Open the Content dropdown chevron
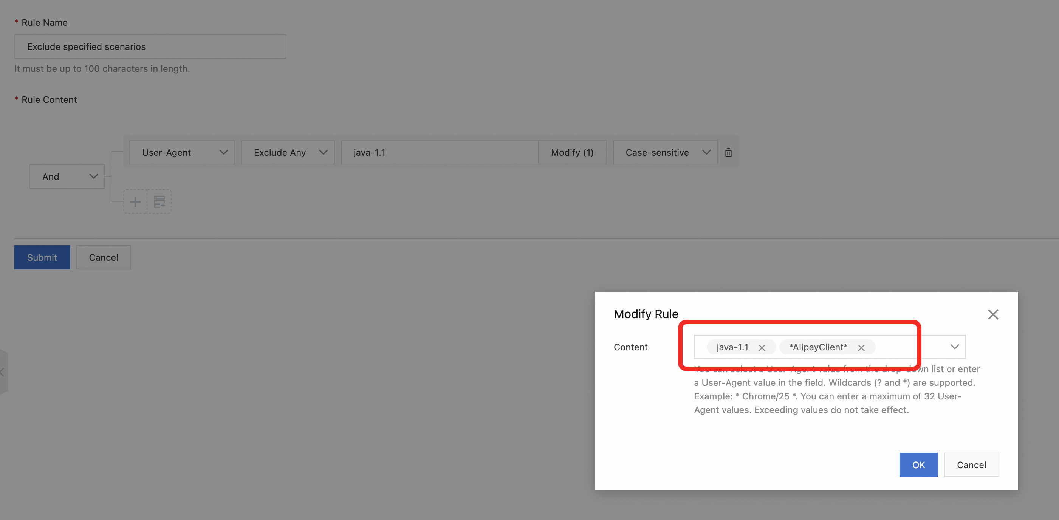The width and height of the screenshot is (1059, 520). (x=955, y=347)
